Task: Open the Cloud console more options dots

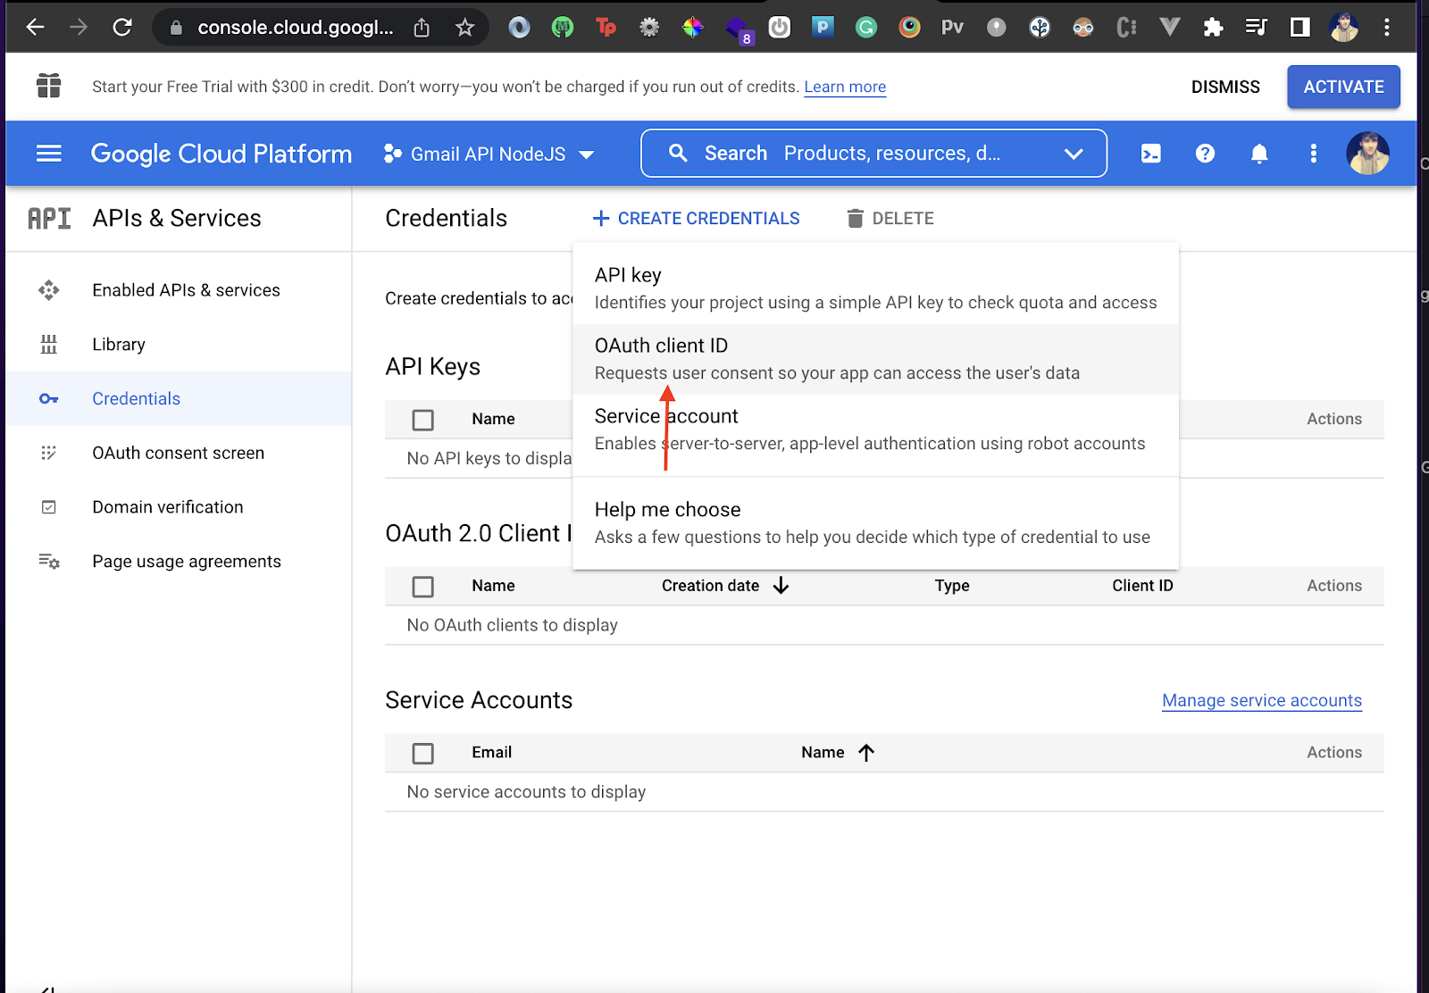Action: point(1313,154)
